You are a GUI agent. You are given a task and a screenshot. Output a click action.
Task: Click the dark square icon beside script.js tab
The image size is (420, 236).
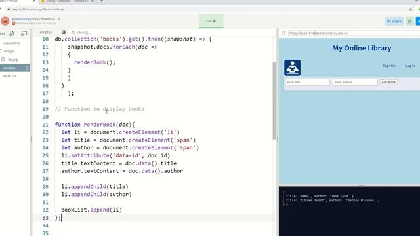tap(64, 32)
